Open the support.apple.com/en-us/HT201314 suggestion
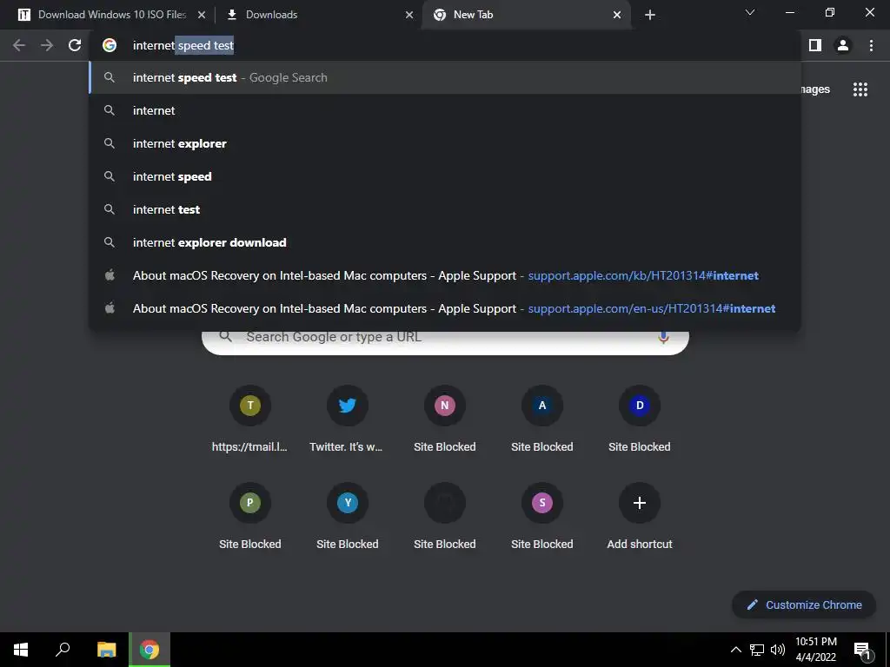Viewport: 890px width, 667px height. point(445,308)
